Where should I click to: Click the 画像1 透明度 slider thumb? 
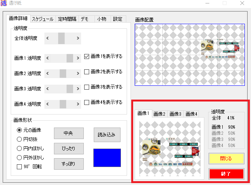click(70, 58)
